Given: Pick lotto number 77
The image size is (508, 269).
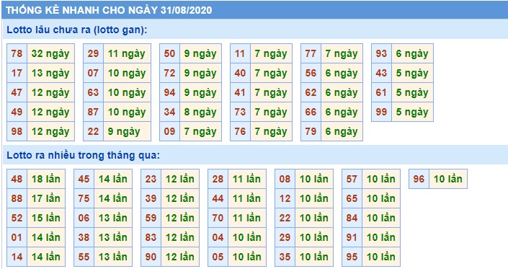Looking at the screenshot, I should click(311, 53).
